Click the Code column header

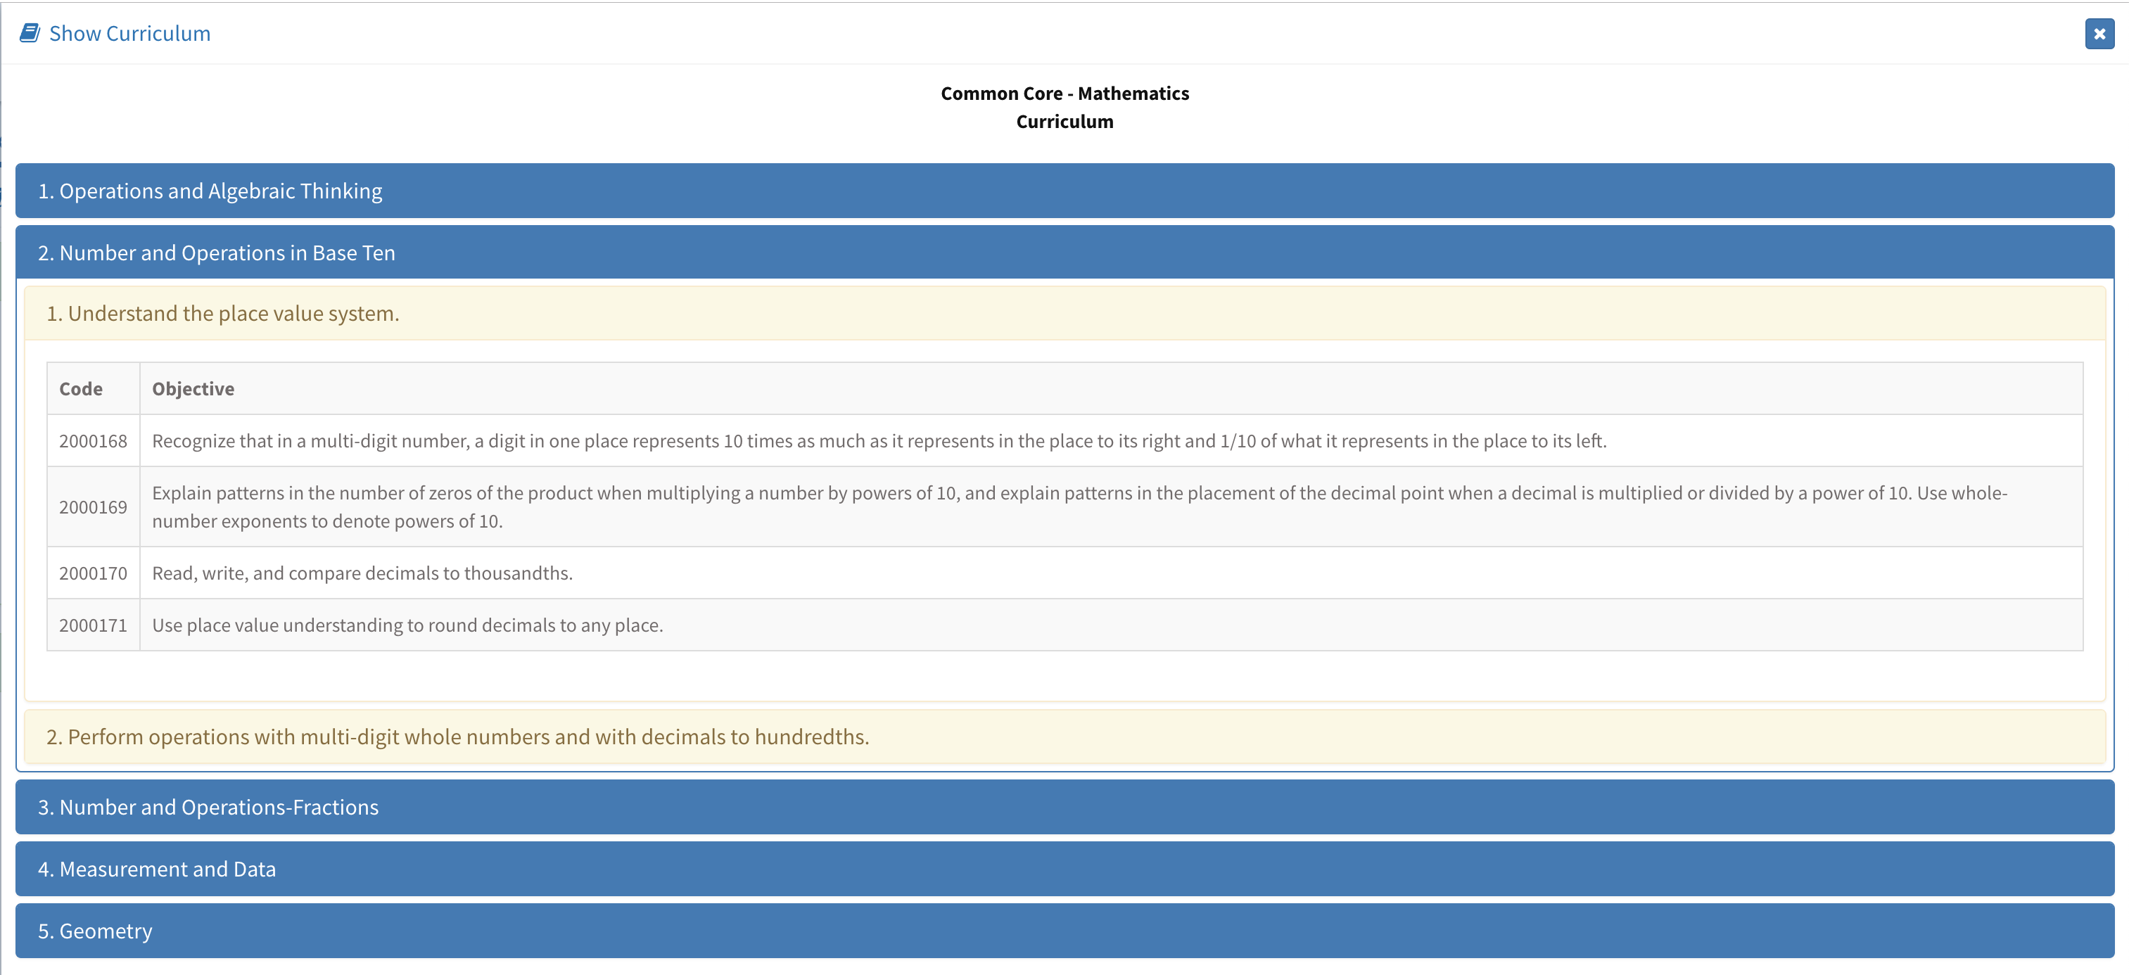click(81, 388)
